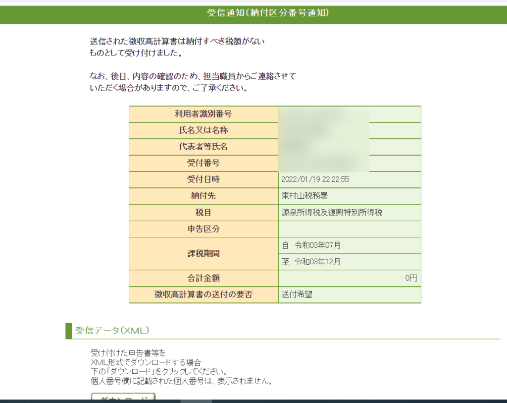Select the 課税期間 label cell
This screenshot has width=507, height=403.
(x=203, y=253)
